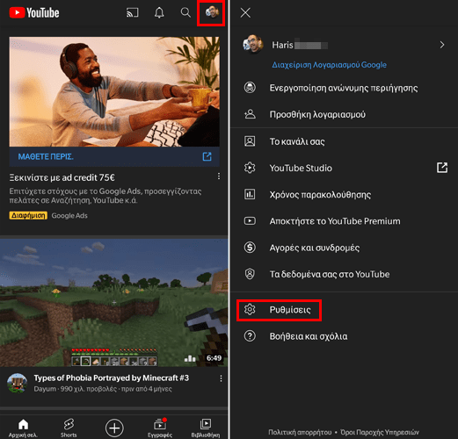458x439 pixels.
Task: Open Dayum channel avatar
Action: [18, 383]
